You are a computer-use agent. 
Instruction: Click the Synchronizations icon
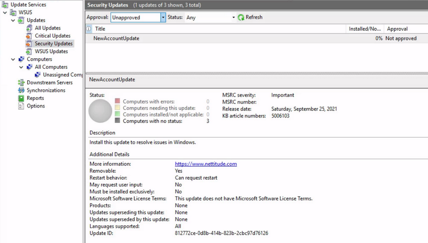(x=21, y=90)
